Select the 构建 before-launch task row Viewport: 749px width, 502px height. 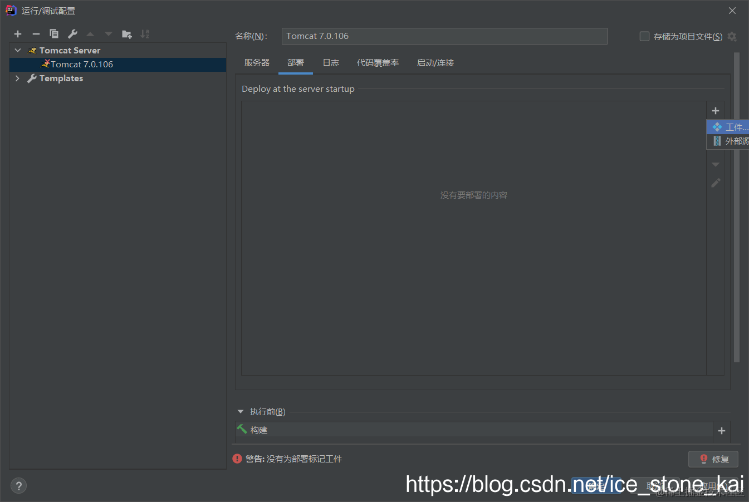[474, 430]
